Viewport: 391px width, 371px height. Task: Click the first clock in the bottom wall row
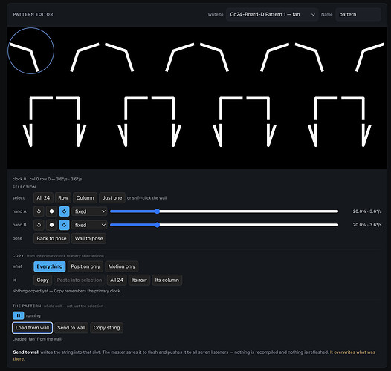31,145
